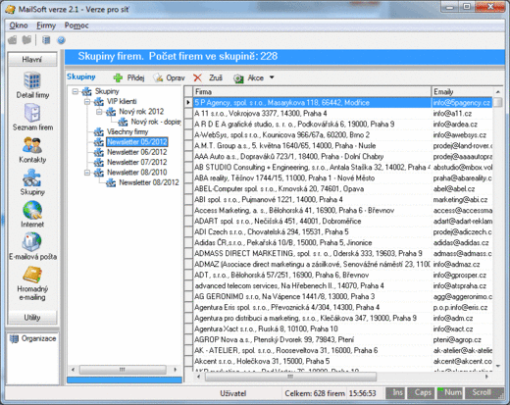Click the table horizontal scrollbar thumb
The width and height of the screenshot is (510, 405).
click(x=290, y=377)
